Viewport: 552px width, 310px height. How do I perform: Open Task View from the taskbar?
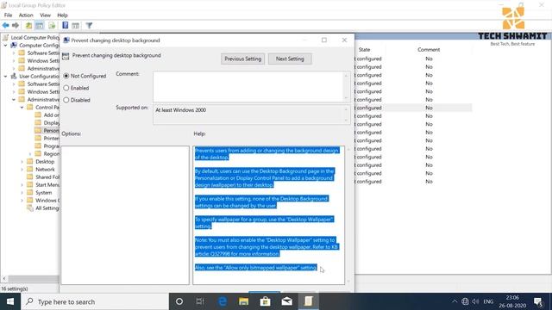coord(200,301)
